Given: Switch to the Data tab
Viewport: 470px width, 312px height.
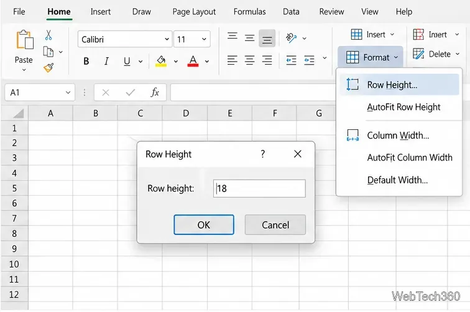Looking at the screenshot, I should [291, 12].
